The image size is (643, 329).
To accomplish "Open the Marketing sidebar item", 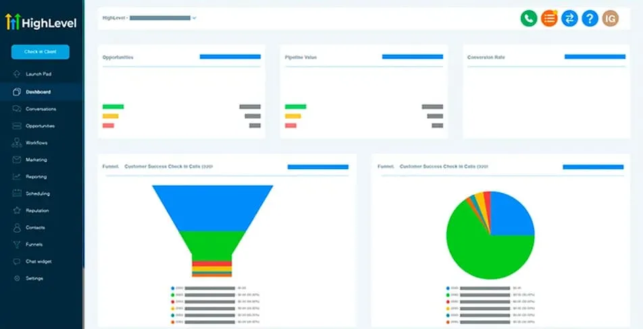I will (36, 160).
